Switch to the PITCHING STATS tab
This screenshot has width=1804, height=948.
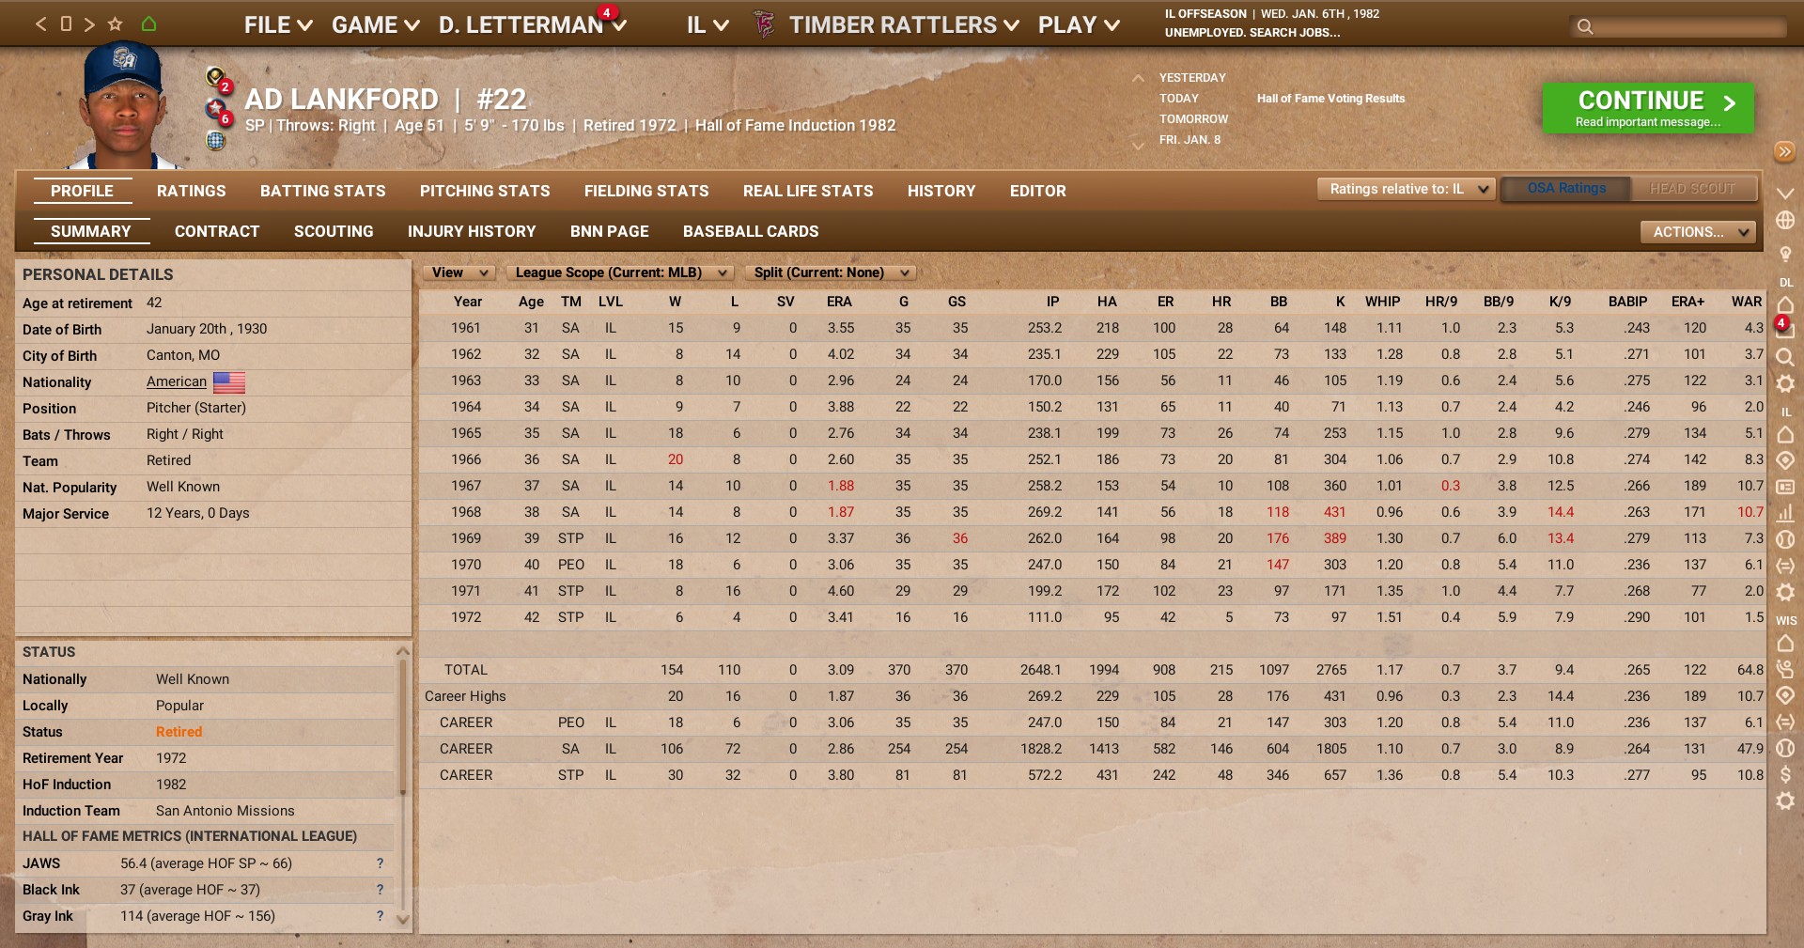[x=485, y=191]
